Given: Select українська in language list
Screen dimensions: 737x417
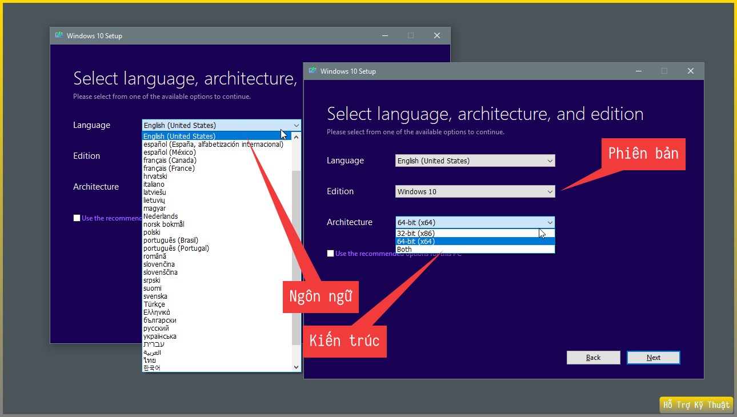Looking at the screenshot, I should [217, 336].
